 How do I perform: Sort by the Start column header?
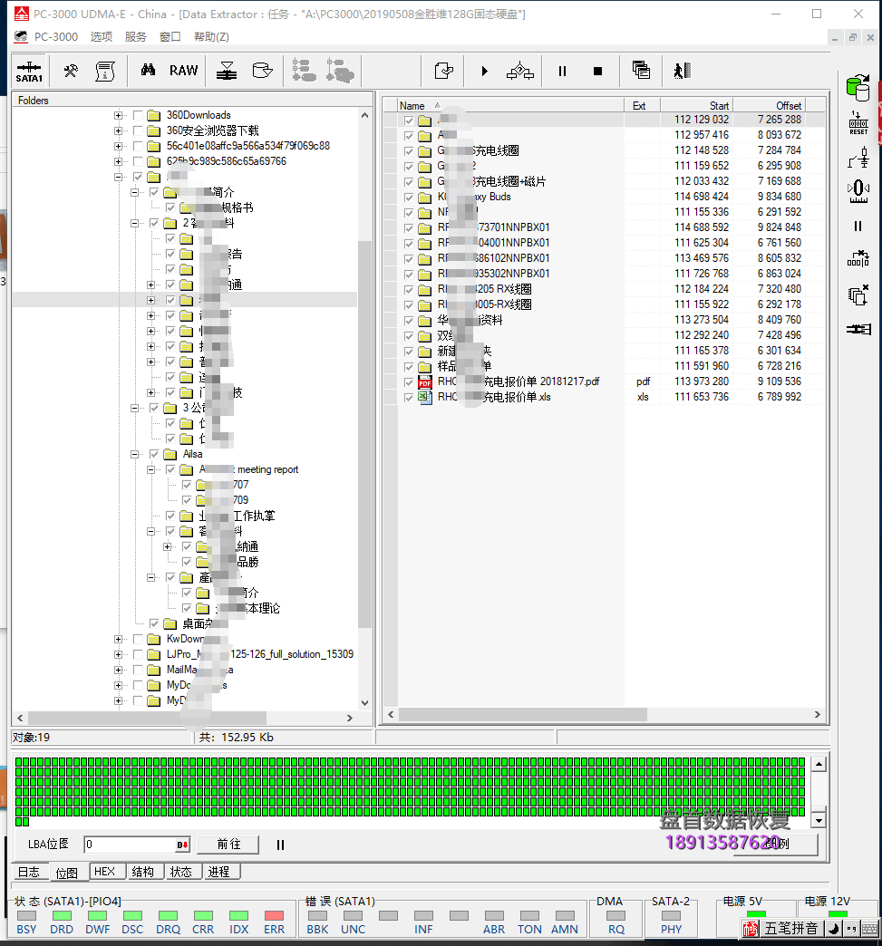tap(697, 106)
